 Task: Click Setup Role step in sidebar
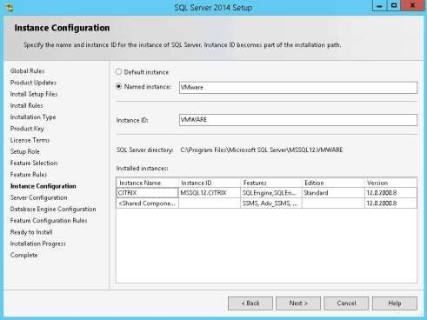[x=25, y=151]
